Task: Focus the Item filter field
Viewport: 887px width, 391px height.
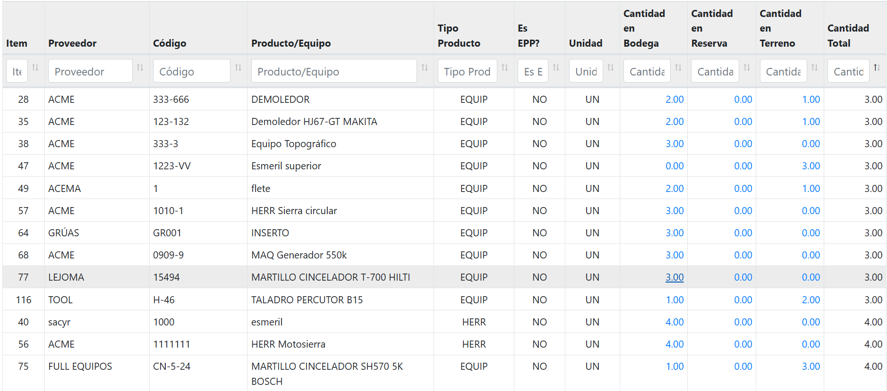Action: pyautogui.click(x=17, y=71)
